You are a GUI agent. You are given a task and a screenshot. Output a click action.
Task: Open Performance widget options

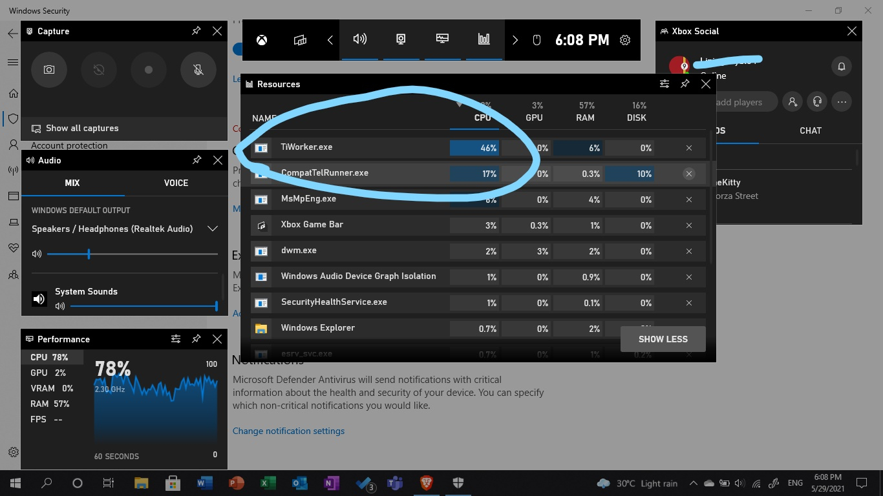click(x=176, y=339)
